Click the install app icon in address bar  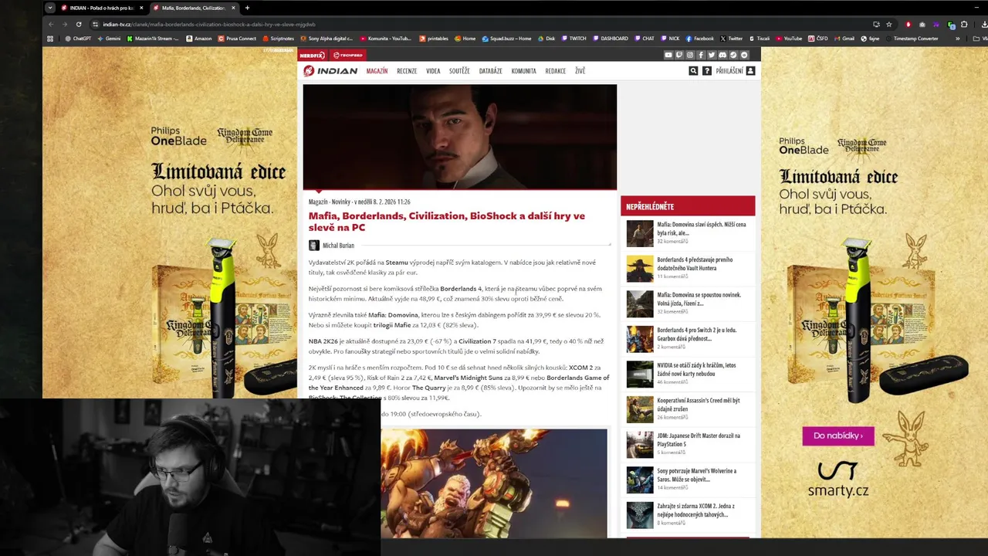pyautogui.click(x=876, y=24)
